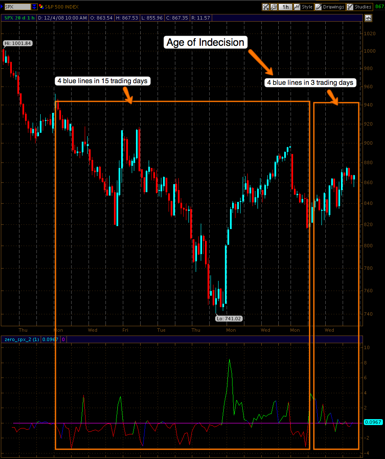The height and width of the screenshot is (459, 385).
Task: Click the chart mode icon beside the data bar
Action: tap(368, 18)
